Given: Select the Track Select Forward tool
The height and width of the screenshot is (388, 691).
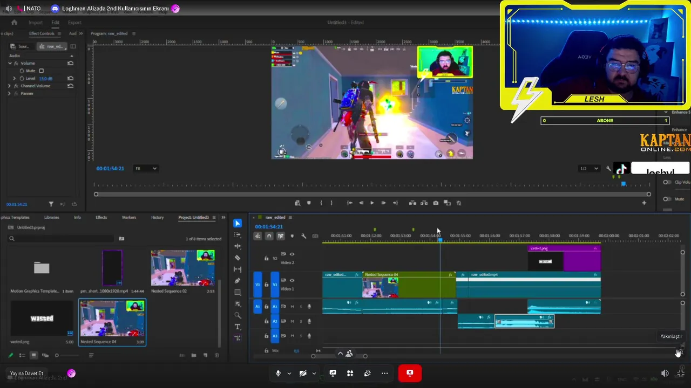Looking at the screenshot, I should pyautogui.click(x=238, y=235).
